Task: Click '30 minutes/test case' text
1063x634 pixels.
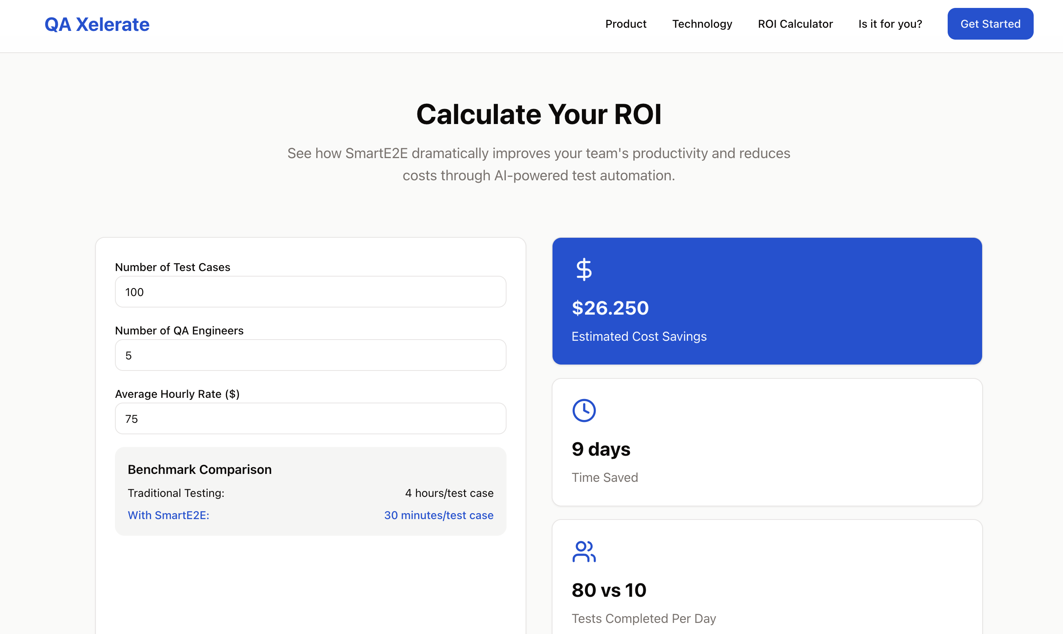Action: [438, 515]
